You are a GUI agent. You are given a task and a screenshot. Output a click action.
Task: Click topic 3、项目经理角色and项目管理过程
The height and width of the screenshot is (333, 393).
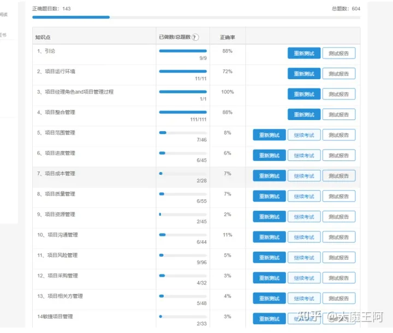75,92
